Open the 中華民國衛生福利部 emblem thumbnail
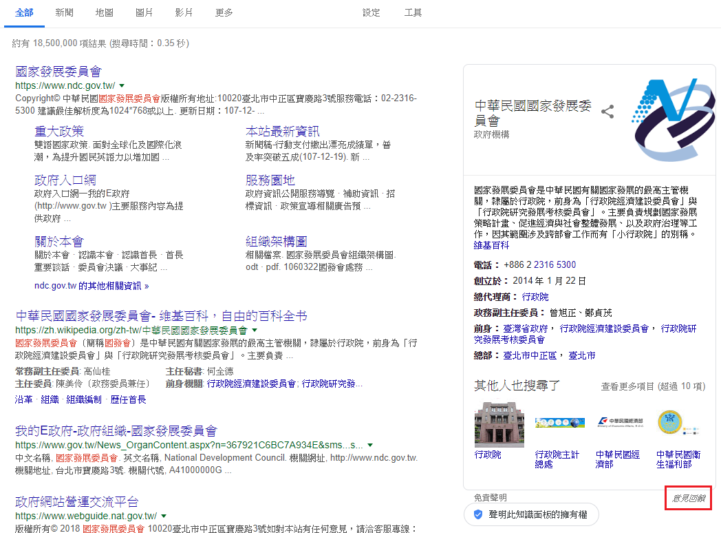721x533 pixels. (678, 424)
